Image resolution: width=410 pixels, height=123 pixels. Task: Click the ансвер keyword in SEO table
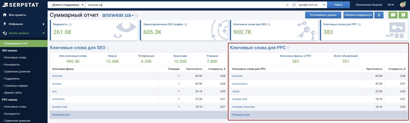tap(56, 84)
